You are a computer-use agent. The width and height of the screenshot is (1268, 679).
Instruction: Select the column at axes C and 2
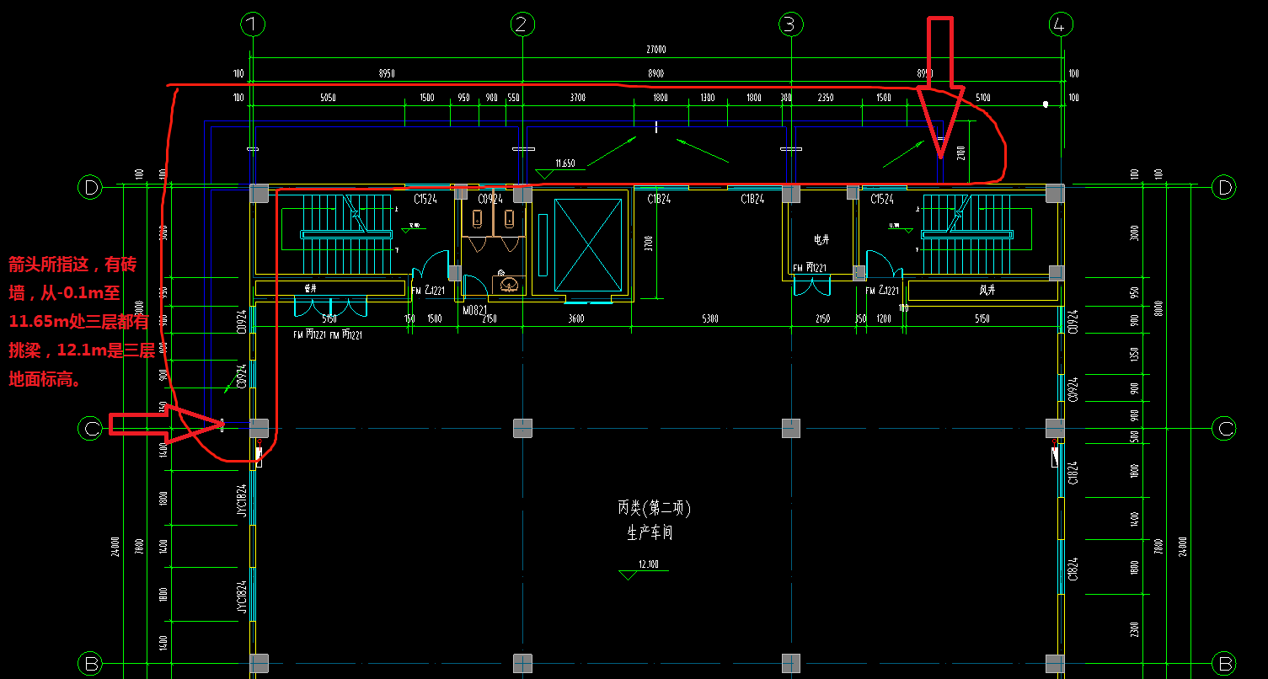tap(523, 428)
